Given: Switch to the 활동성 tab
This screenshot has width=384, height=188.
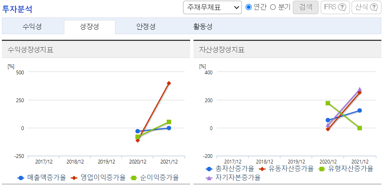Looking at the screenshot, I should point(202,27).
